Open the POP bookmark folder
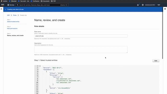The width and height of the screenshot is (167, 94). tap(53, 1)
